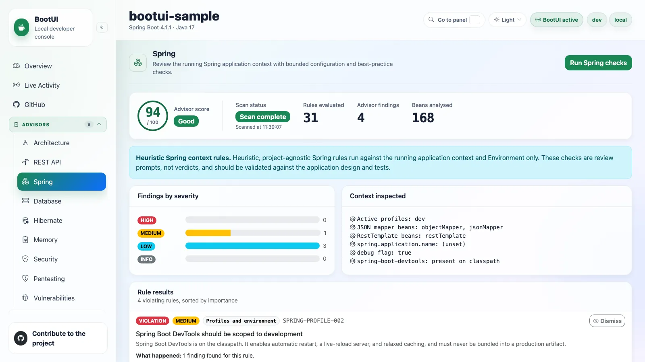Click the 'Scanned at 11:39:07' timestamp
Viewport: 645px width, 362px height.
pyautogui.click(x=259, y=127)
